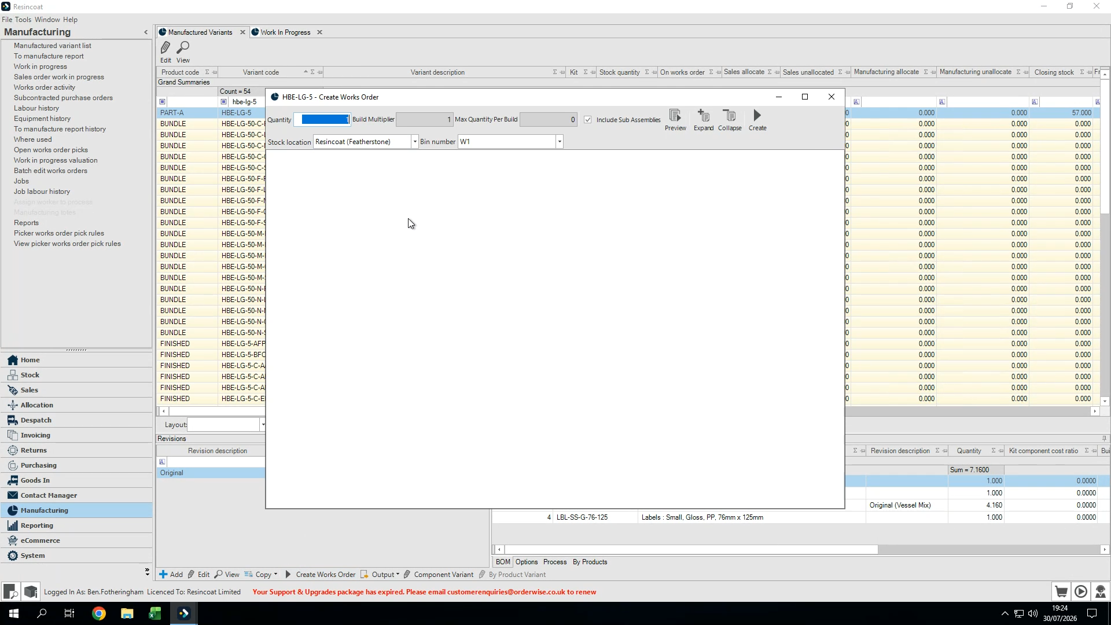Viewport: 1111px width, 625px height.
Task: Click Component Variant button
Action: pyautogui.click(x=438, y=575)
